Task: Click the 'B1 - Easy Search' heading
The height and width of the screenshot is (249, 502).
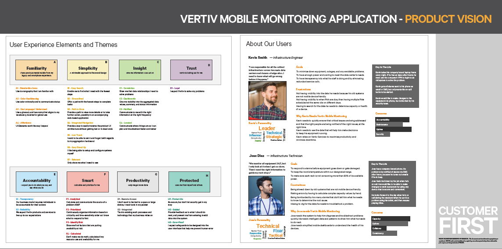Action: pyautogui.click(x=75, y=88)
